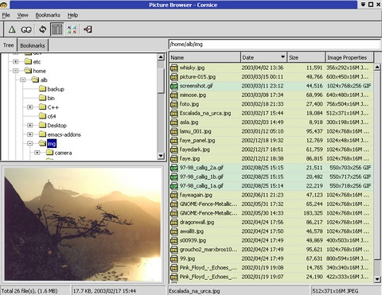Collapse the alb folder node
The width and height of the screenshot is (382, 295).
point(23,80)
